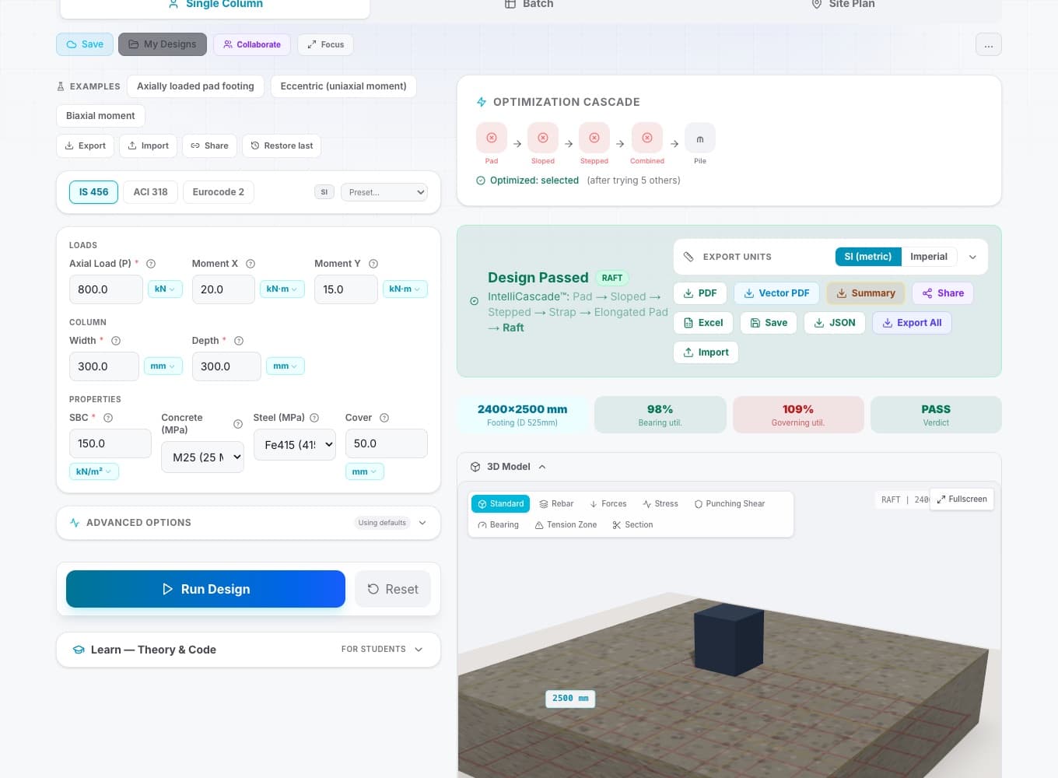Click the info icon next to Moment Y
This screenshot has width=1058, height=778.
tap(373, 264)
